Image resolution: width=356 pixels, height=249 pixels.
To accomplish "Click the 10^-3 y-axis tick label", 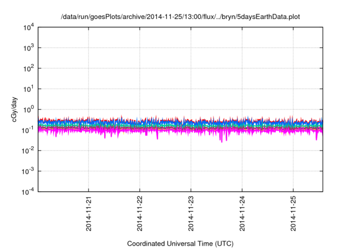I will [x=28, y=171].
